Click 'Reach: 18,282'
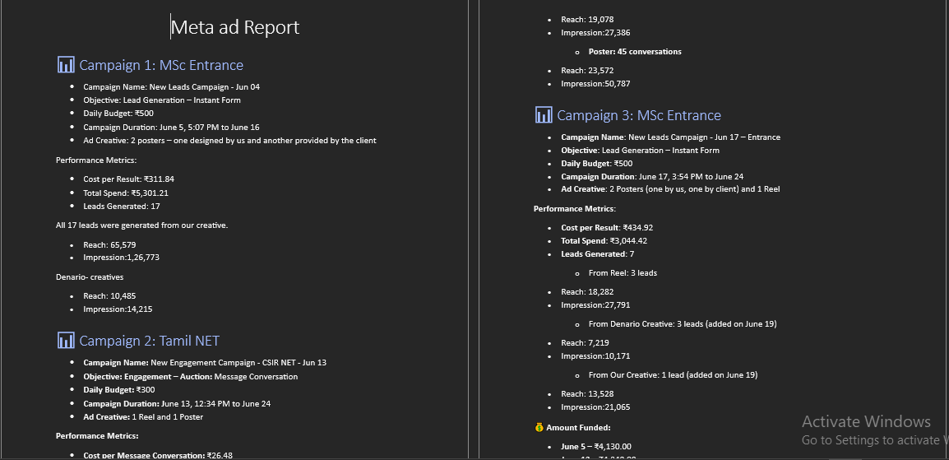 click(587, 292)
